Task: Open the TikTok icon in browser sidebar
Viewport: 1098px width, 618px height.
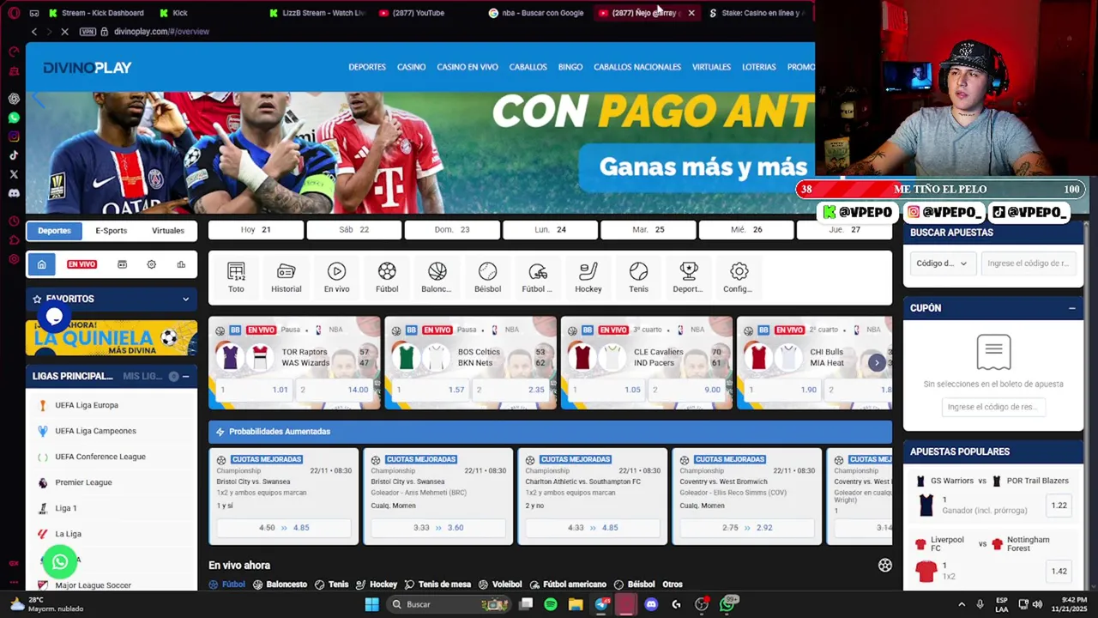Action: pos(14,155)
